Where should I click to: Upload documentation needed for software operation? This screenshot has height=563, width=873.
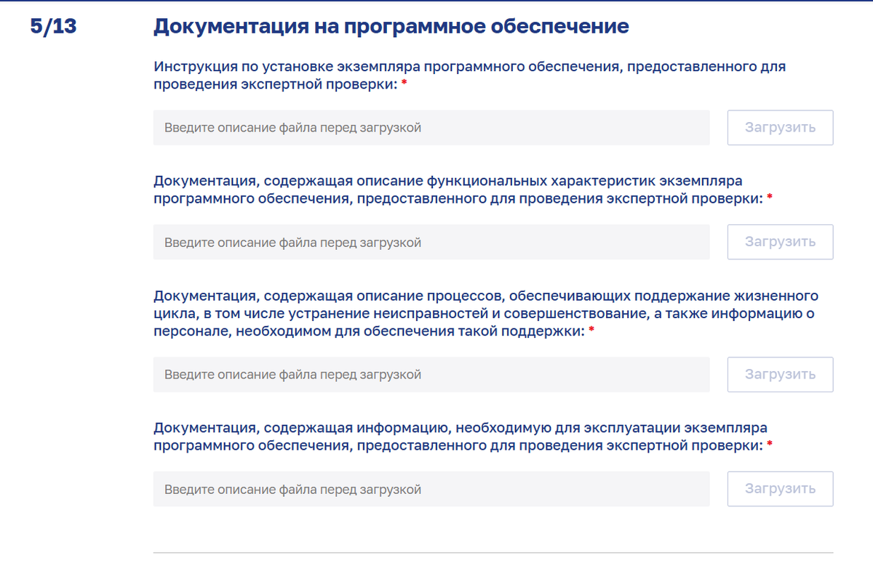click(780, 490)
